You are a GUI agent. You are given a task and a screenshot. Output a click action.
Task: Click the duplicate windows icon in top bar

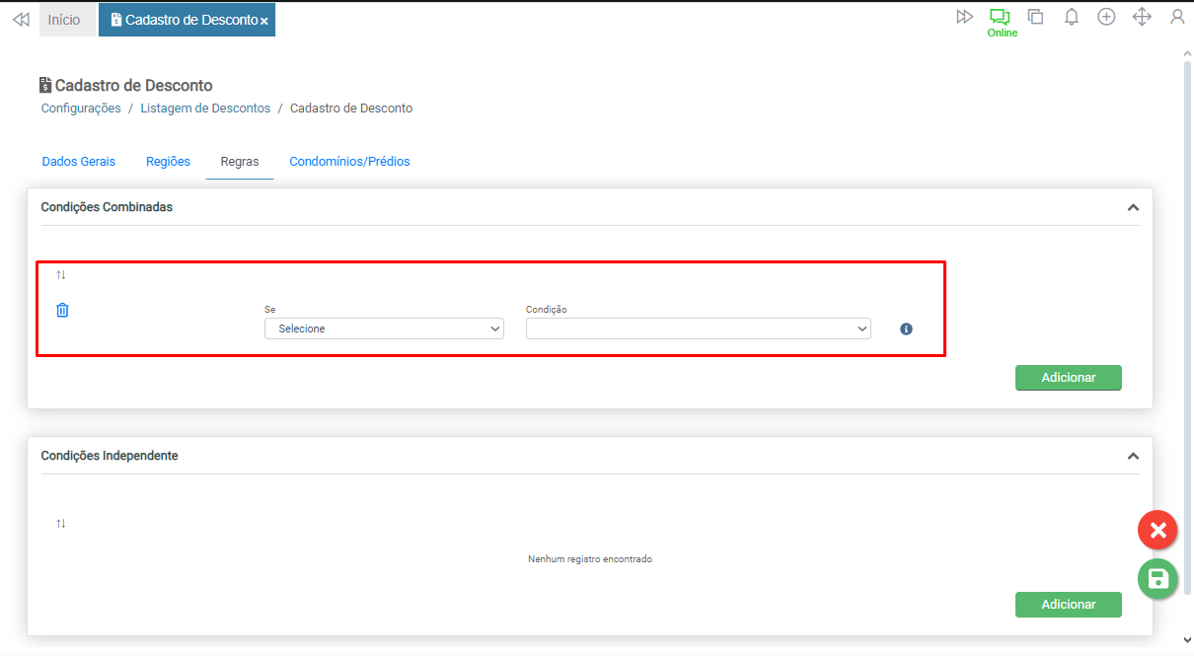pos(1035,17)
